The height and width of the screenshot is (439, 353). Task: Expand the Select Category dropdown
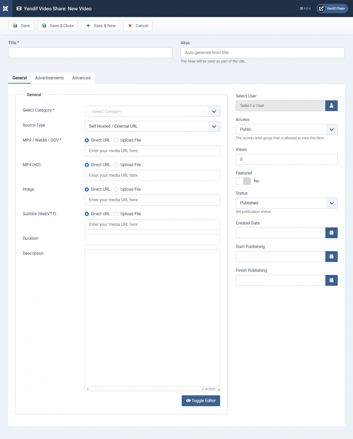pos(214,112)
